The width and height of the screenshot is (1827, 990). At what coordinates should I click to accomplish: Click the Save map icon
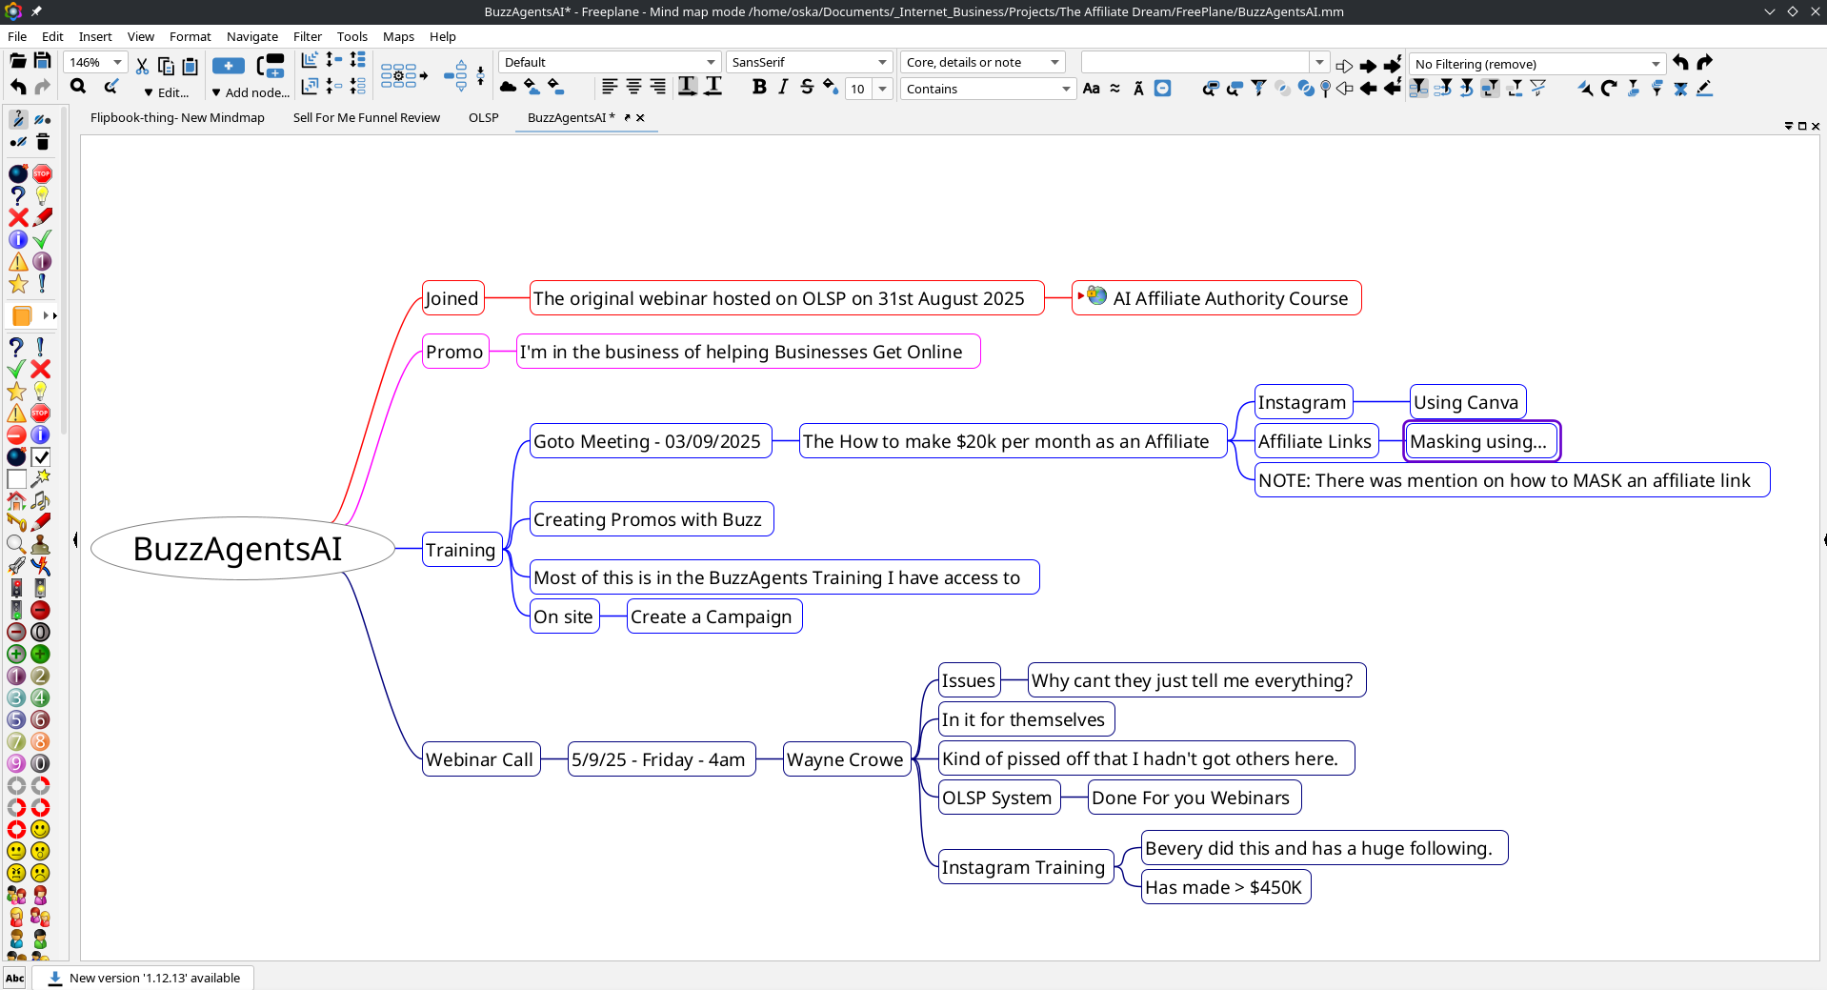42,61
